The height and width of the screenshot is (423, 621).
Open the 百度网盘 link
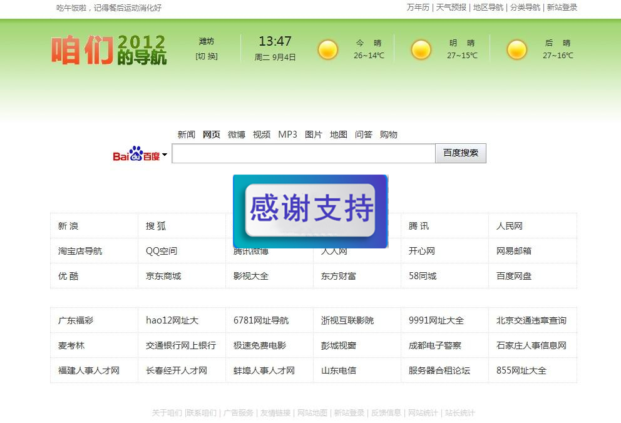pos(514,276)
